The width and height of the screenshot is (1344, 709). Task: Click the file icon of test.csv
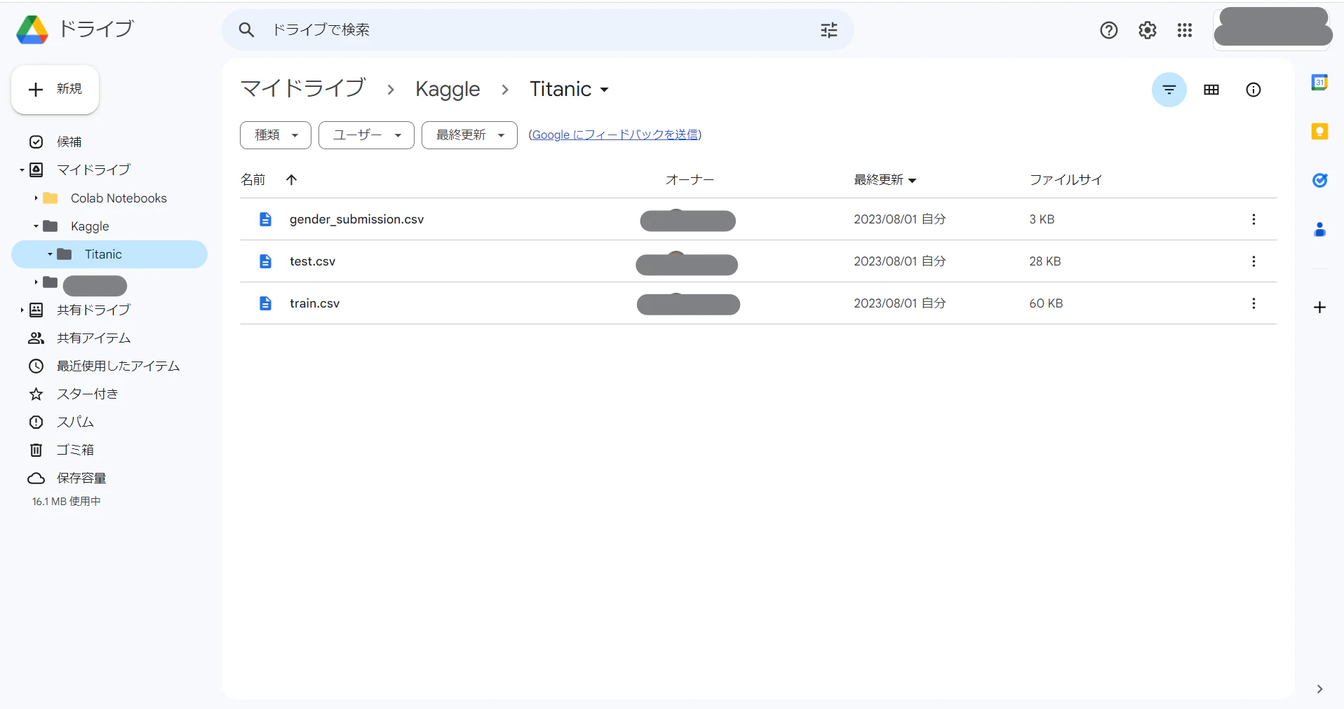coord(265,261)
